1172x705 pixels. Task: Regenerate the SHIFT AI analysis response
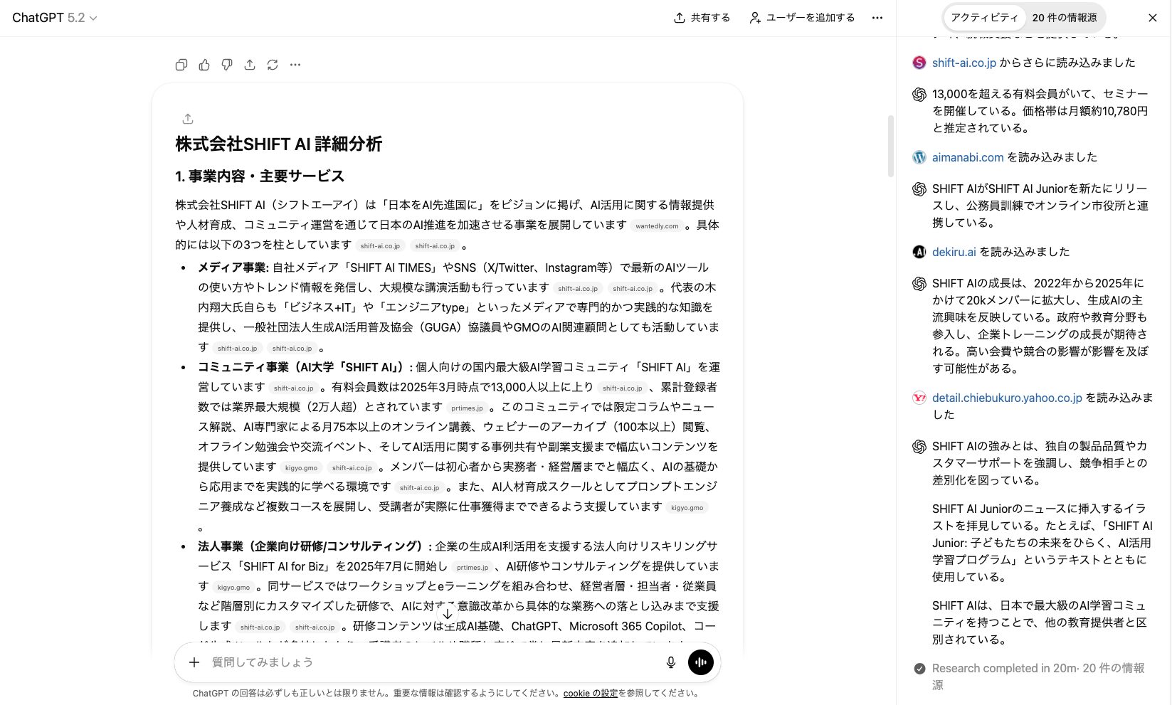[273, 64]
